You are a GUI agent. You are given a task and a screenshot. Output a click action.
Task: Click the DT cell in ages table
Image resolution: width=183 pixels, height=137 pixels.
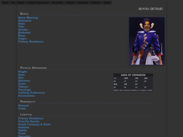(x=139, y=84)
